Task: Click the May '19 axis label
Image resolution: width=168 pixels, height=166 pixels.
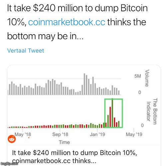Action: (x=134, y=134)
